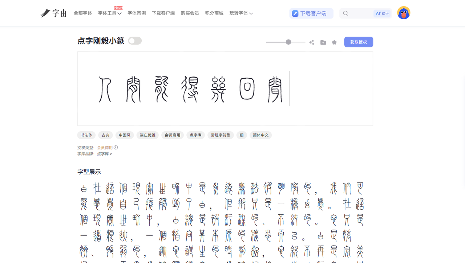The height and width of the screenshot is (263, 465).
Task: Open the 点字库 brand link
Action: (105, 154)
